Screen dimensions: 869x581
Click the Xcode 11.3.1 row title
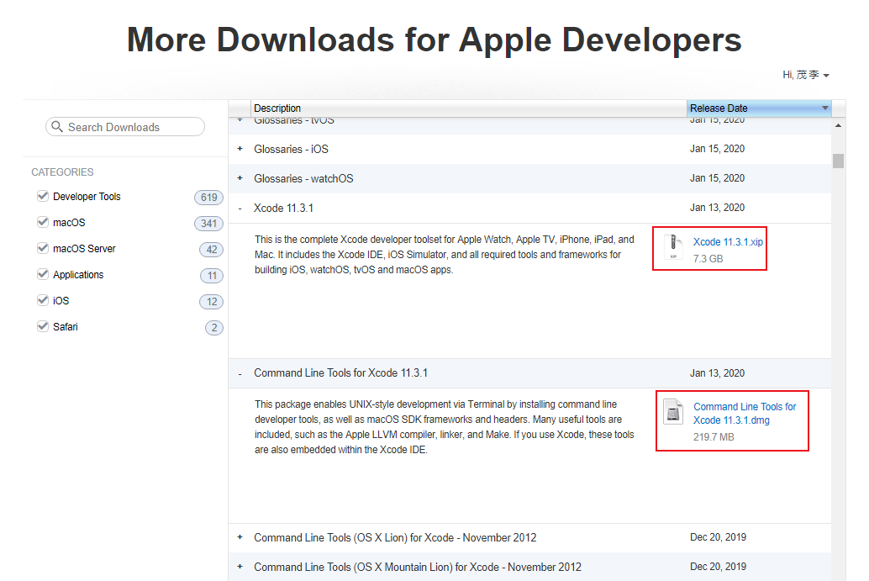tap(283, 208)
